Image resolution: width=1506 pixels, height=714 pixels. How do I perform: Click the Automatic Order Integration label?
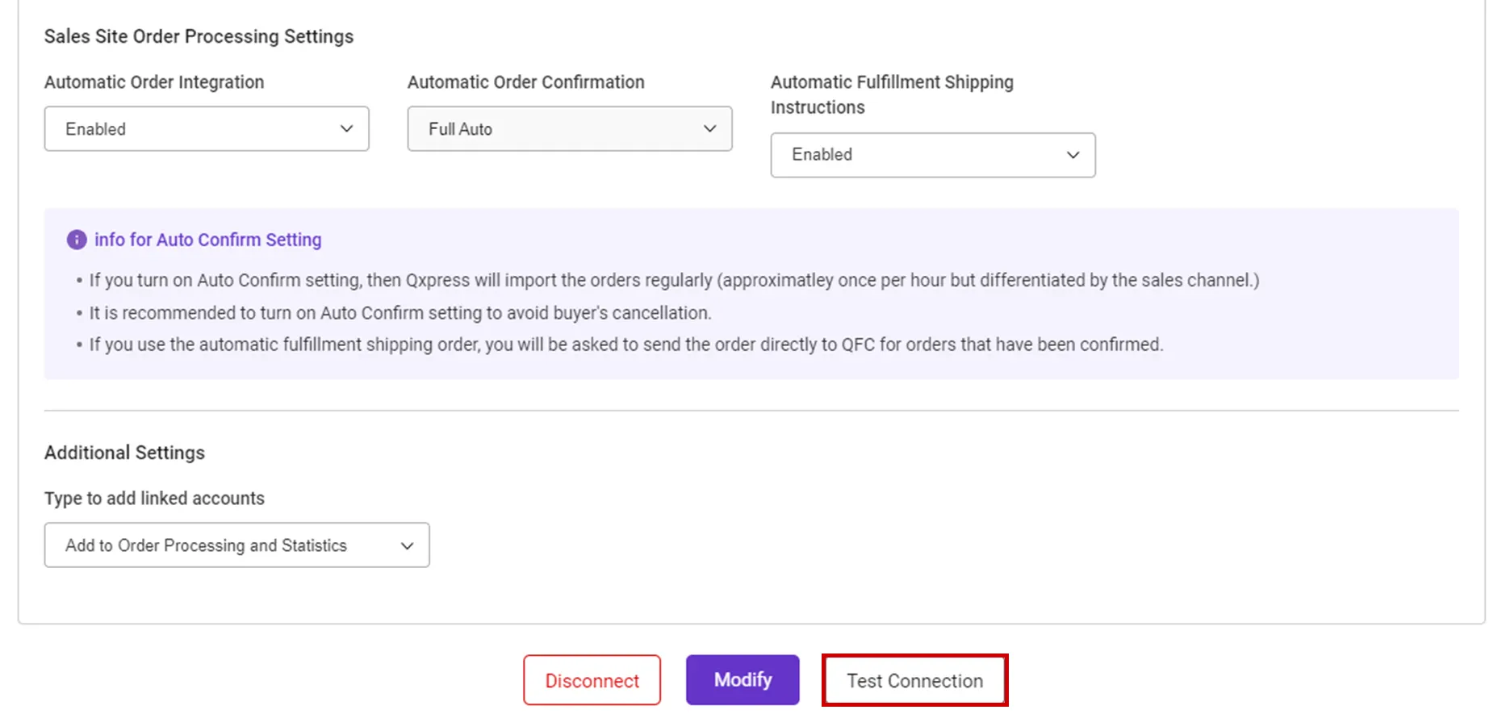pos(154,82)
